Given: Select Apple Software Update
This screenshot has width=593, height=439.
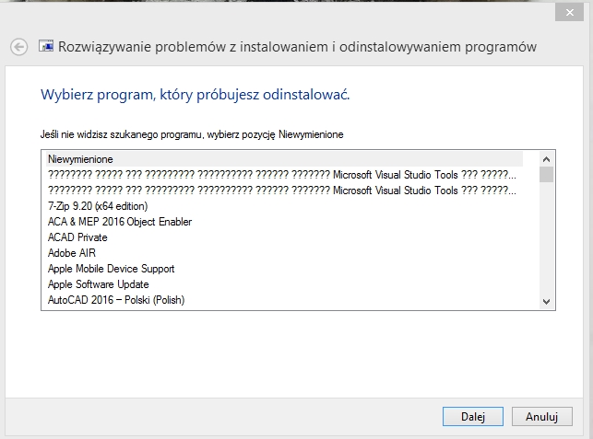Looking at the screenshot, I should tap(284, 284).
